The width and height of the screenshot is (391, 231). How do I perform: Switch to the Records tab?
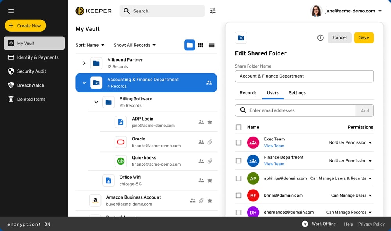pos(248,93)
